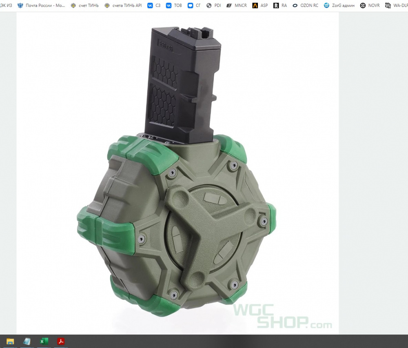
Task: Open the OZON RC bookmark
Action: coord(306,6)
